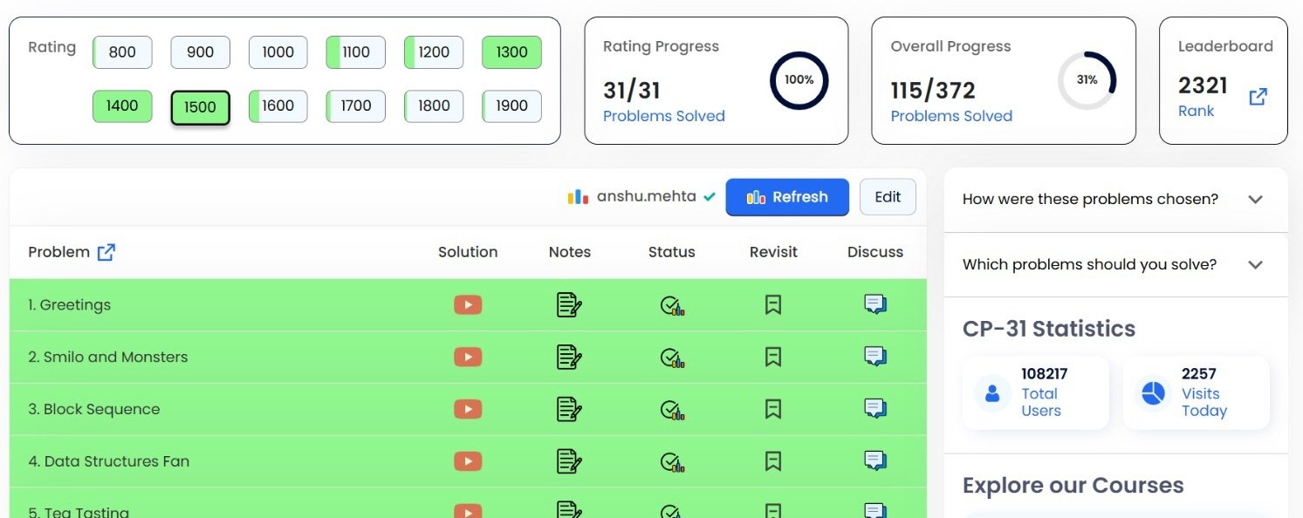Screen dimensions: 1303x518
Task: Click status icon for Data Structures Fan
Action: click(x=671, y=462)
